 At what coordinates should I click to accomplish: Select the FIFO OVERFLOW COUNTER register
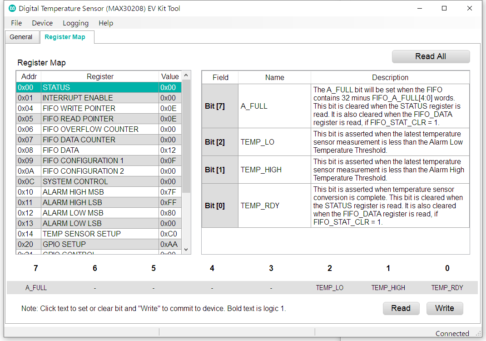click(99, 130)
